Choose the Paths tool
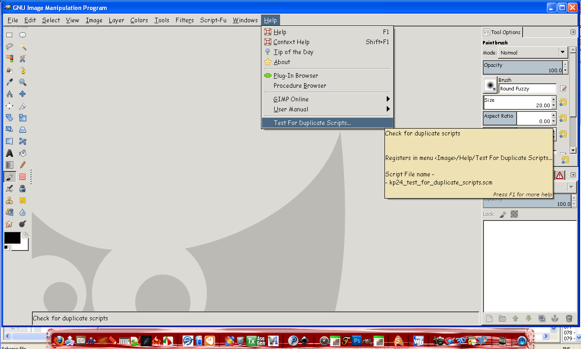The image size is (581, 349). (x=22, y=70)
